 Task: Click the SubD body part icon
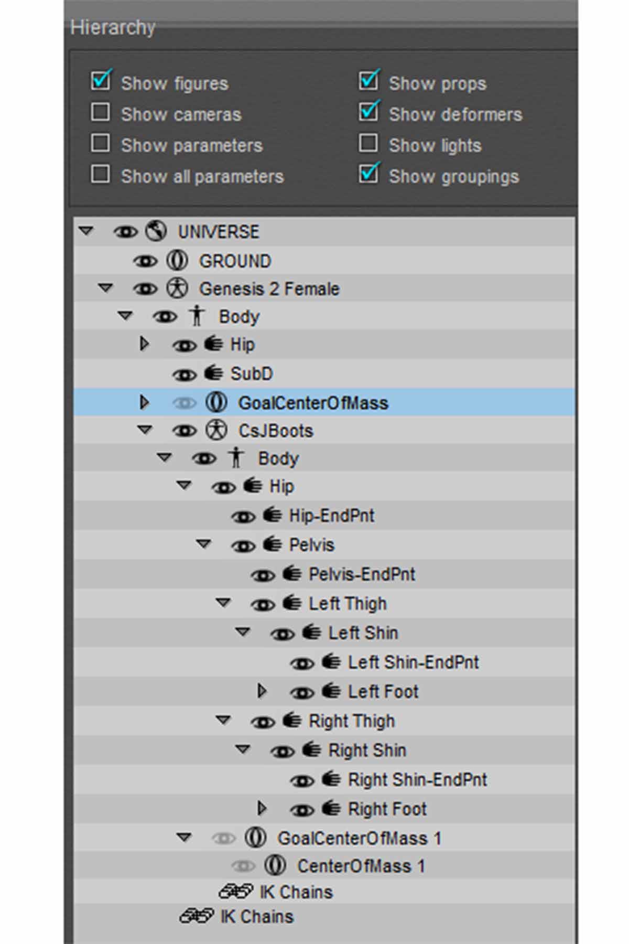click(213, 373)
